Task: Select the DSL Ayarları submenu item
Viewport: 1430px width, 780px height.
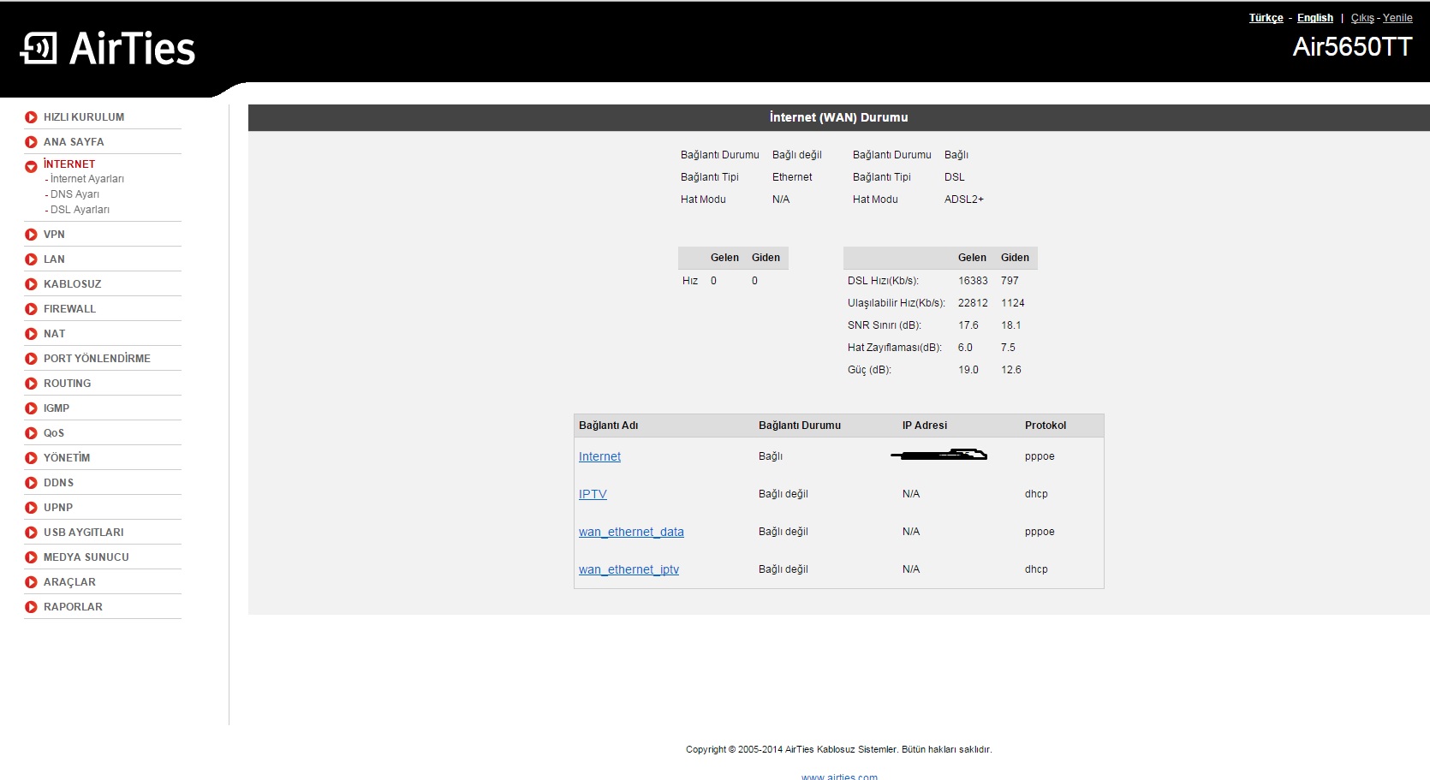Action: [80, 210]
